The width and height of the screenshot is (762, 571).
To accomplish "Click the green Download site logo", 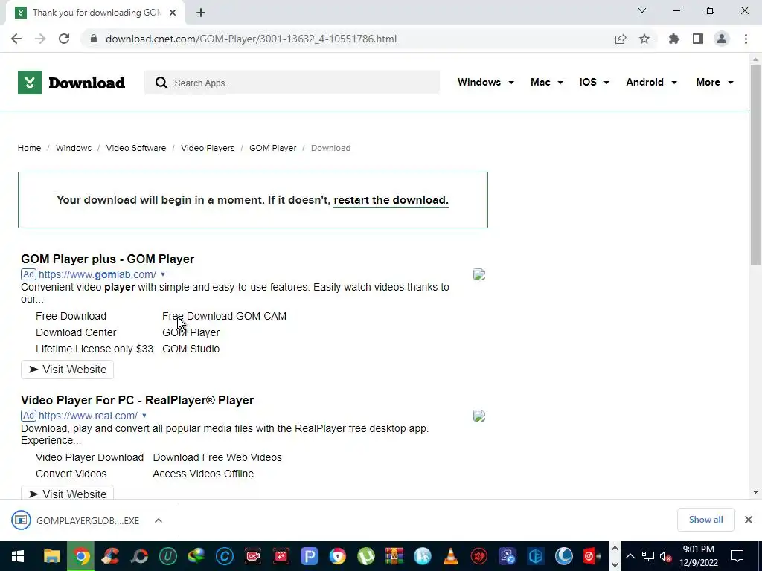I will coord(71,83).
